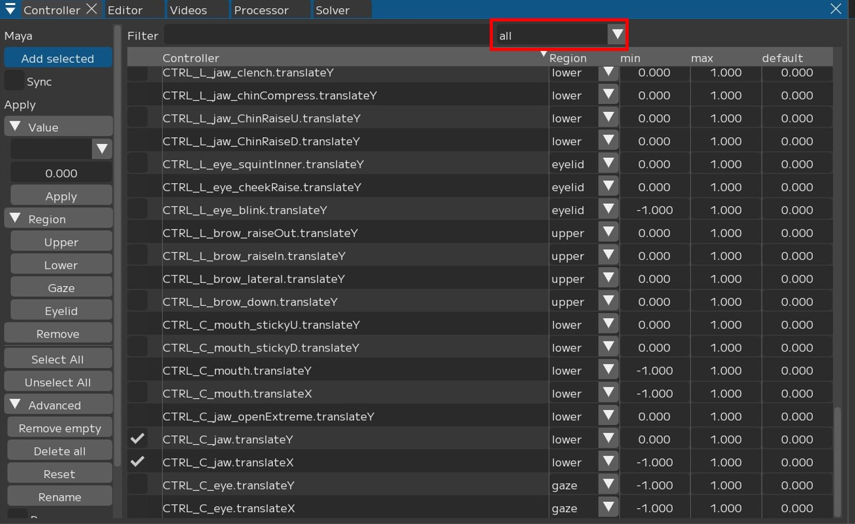The height and width of the screenshot is (524, 855).
Task: Open the Value attribute dropdown in the sidebar
Action: pos(102,149)
